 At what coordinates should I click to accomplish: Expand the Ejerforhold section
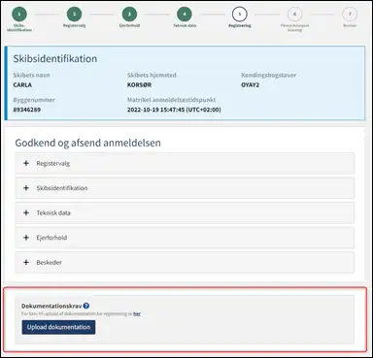click(x=185, y=238)
